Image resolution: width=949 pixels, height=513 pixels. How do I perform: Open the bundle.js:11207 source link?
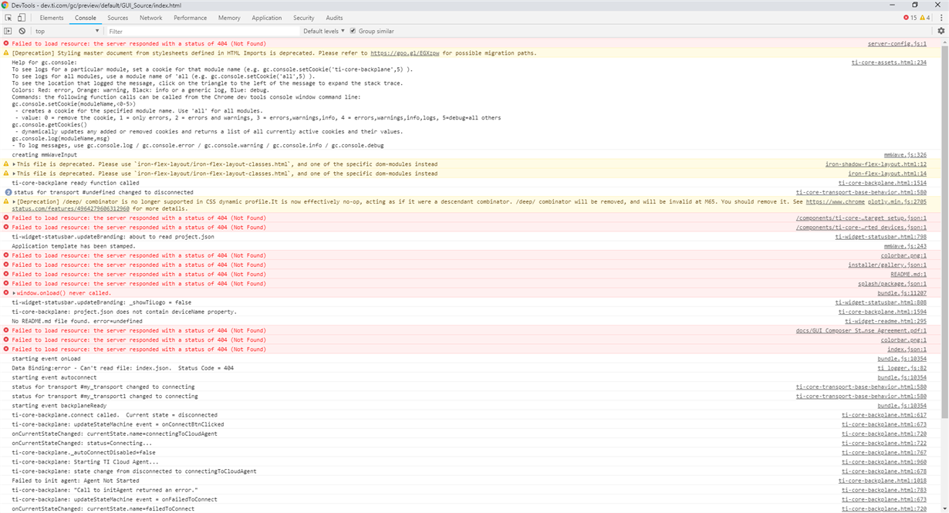pos(902,293)
